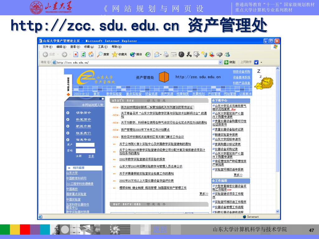Open the 网站管理 navigation tab
The height and width of the screenshot is (239, 319).
click(230, 94)
